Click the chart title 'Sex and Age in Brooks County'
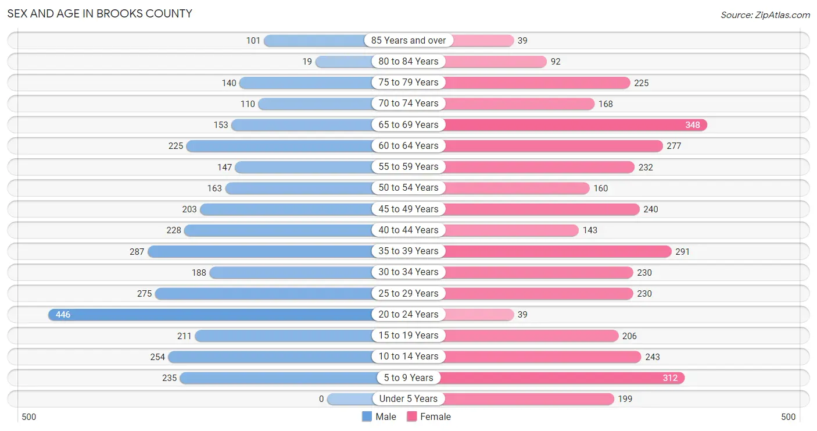This screenshot has height=431, width=817. coord(100,13)
